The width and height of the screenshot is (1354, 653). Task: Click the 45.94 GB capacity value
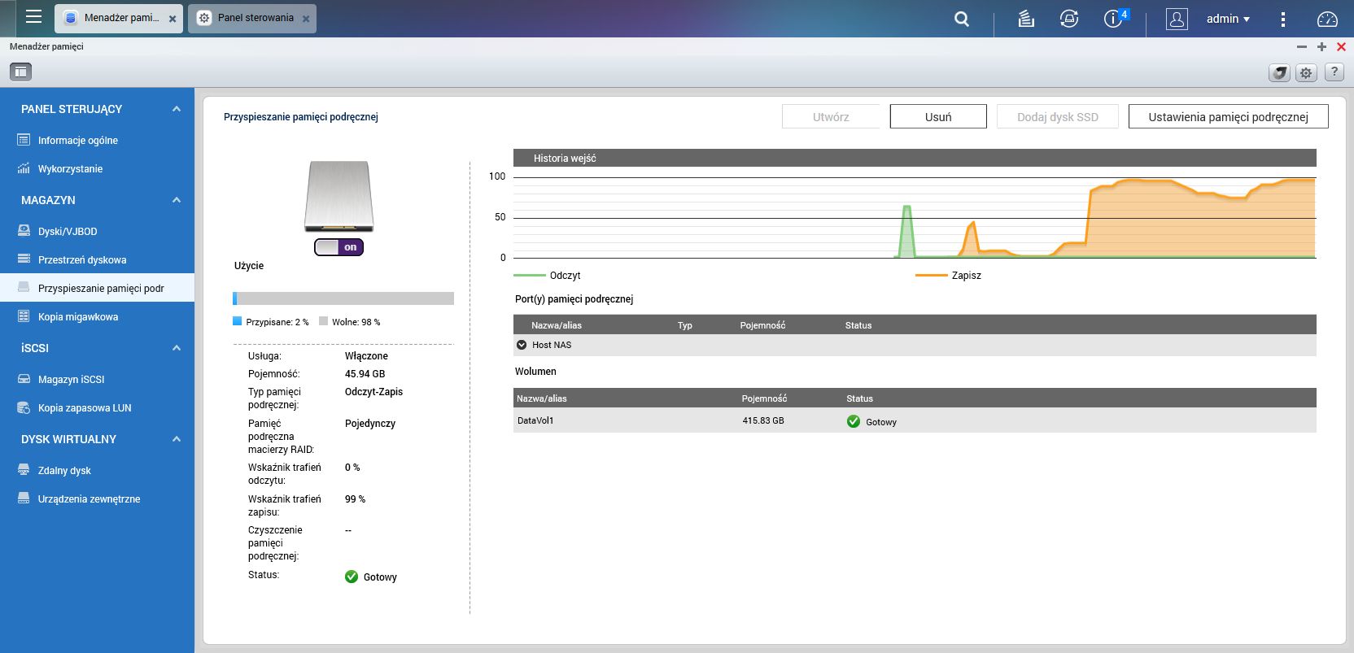point(365,374)
